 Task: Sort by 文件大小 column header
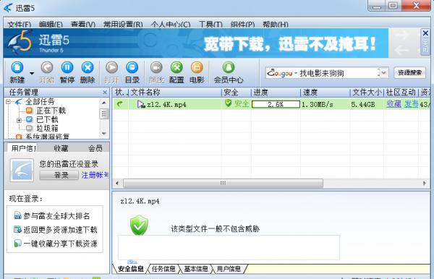[367, 93]
